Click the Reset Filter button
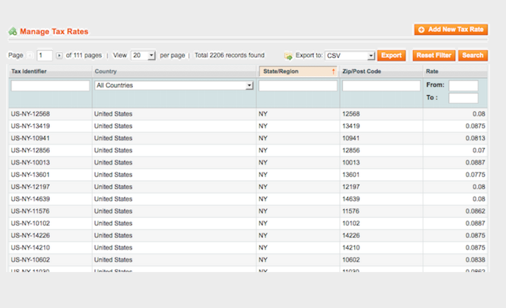 [434, 55]
